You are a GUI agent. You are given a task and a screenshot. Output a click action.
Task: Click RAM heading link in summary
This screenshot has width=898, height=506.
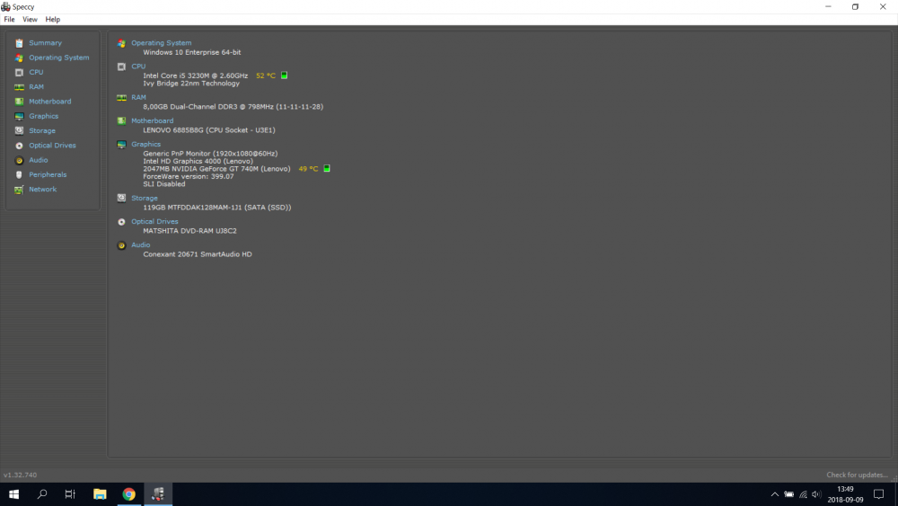(138, 97)
